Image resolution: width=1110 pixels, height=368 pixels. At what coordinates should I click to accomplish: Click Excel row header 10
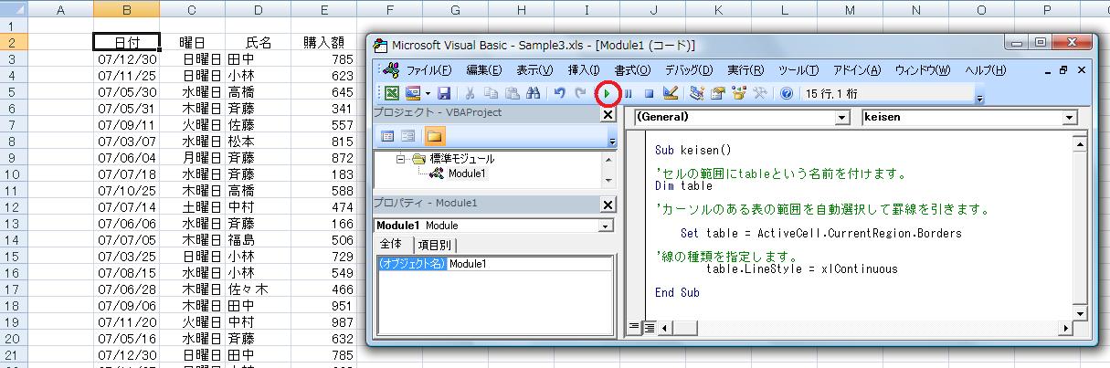tap(14, 174)
